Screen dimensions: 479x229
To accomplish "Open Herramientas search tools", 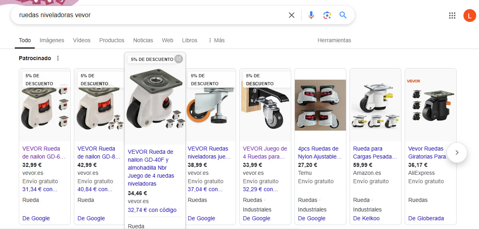I will point(334,40).
